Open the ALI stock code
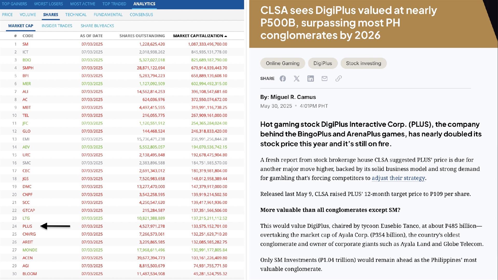The image size is (498, 280). 25,92
